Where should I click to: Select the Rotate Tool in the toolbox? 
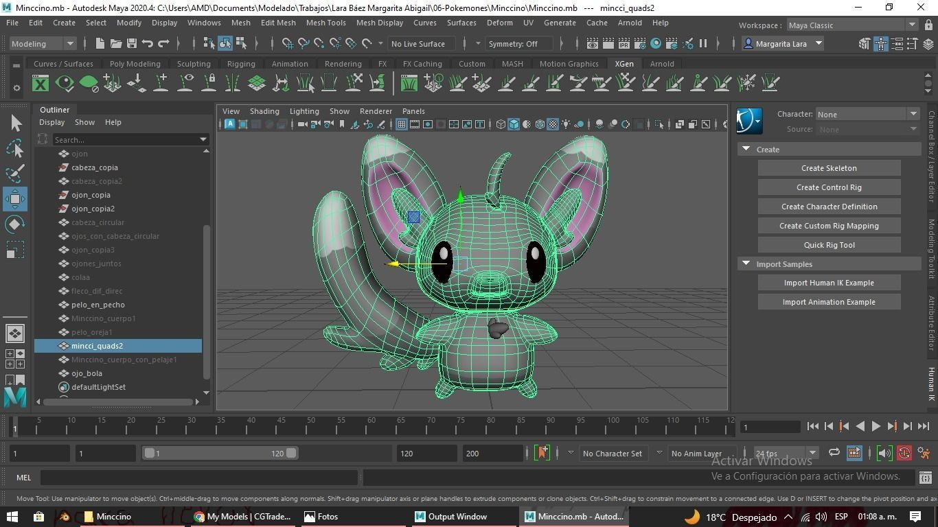[x=14, y=224]
